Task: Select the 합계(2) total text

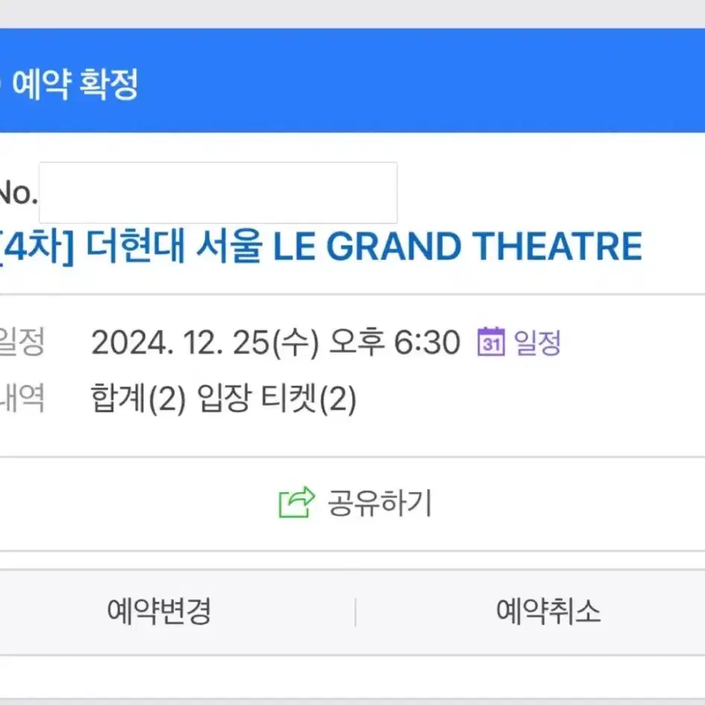Action: pos(138,399)
